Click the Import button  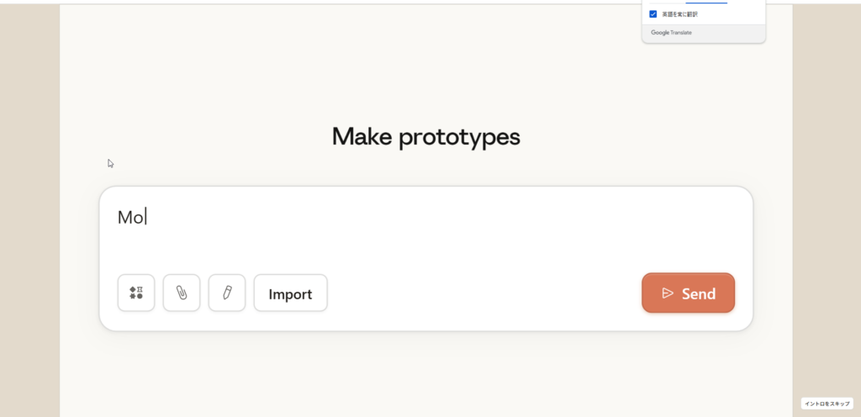pyautogui.click(x=290, y=293)
